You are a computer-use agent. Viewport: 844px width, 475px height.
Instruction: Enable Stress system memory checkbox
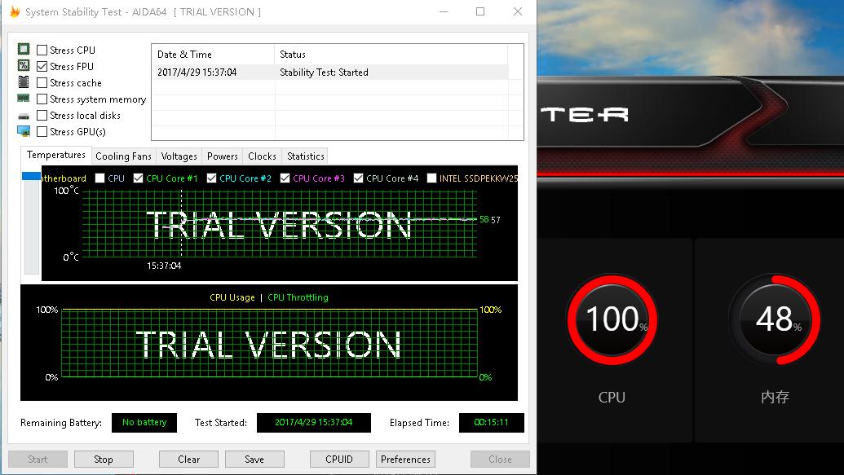(42, 99)
